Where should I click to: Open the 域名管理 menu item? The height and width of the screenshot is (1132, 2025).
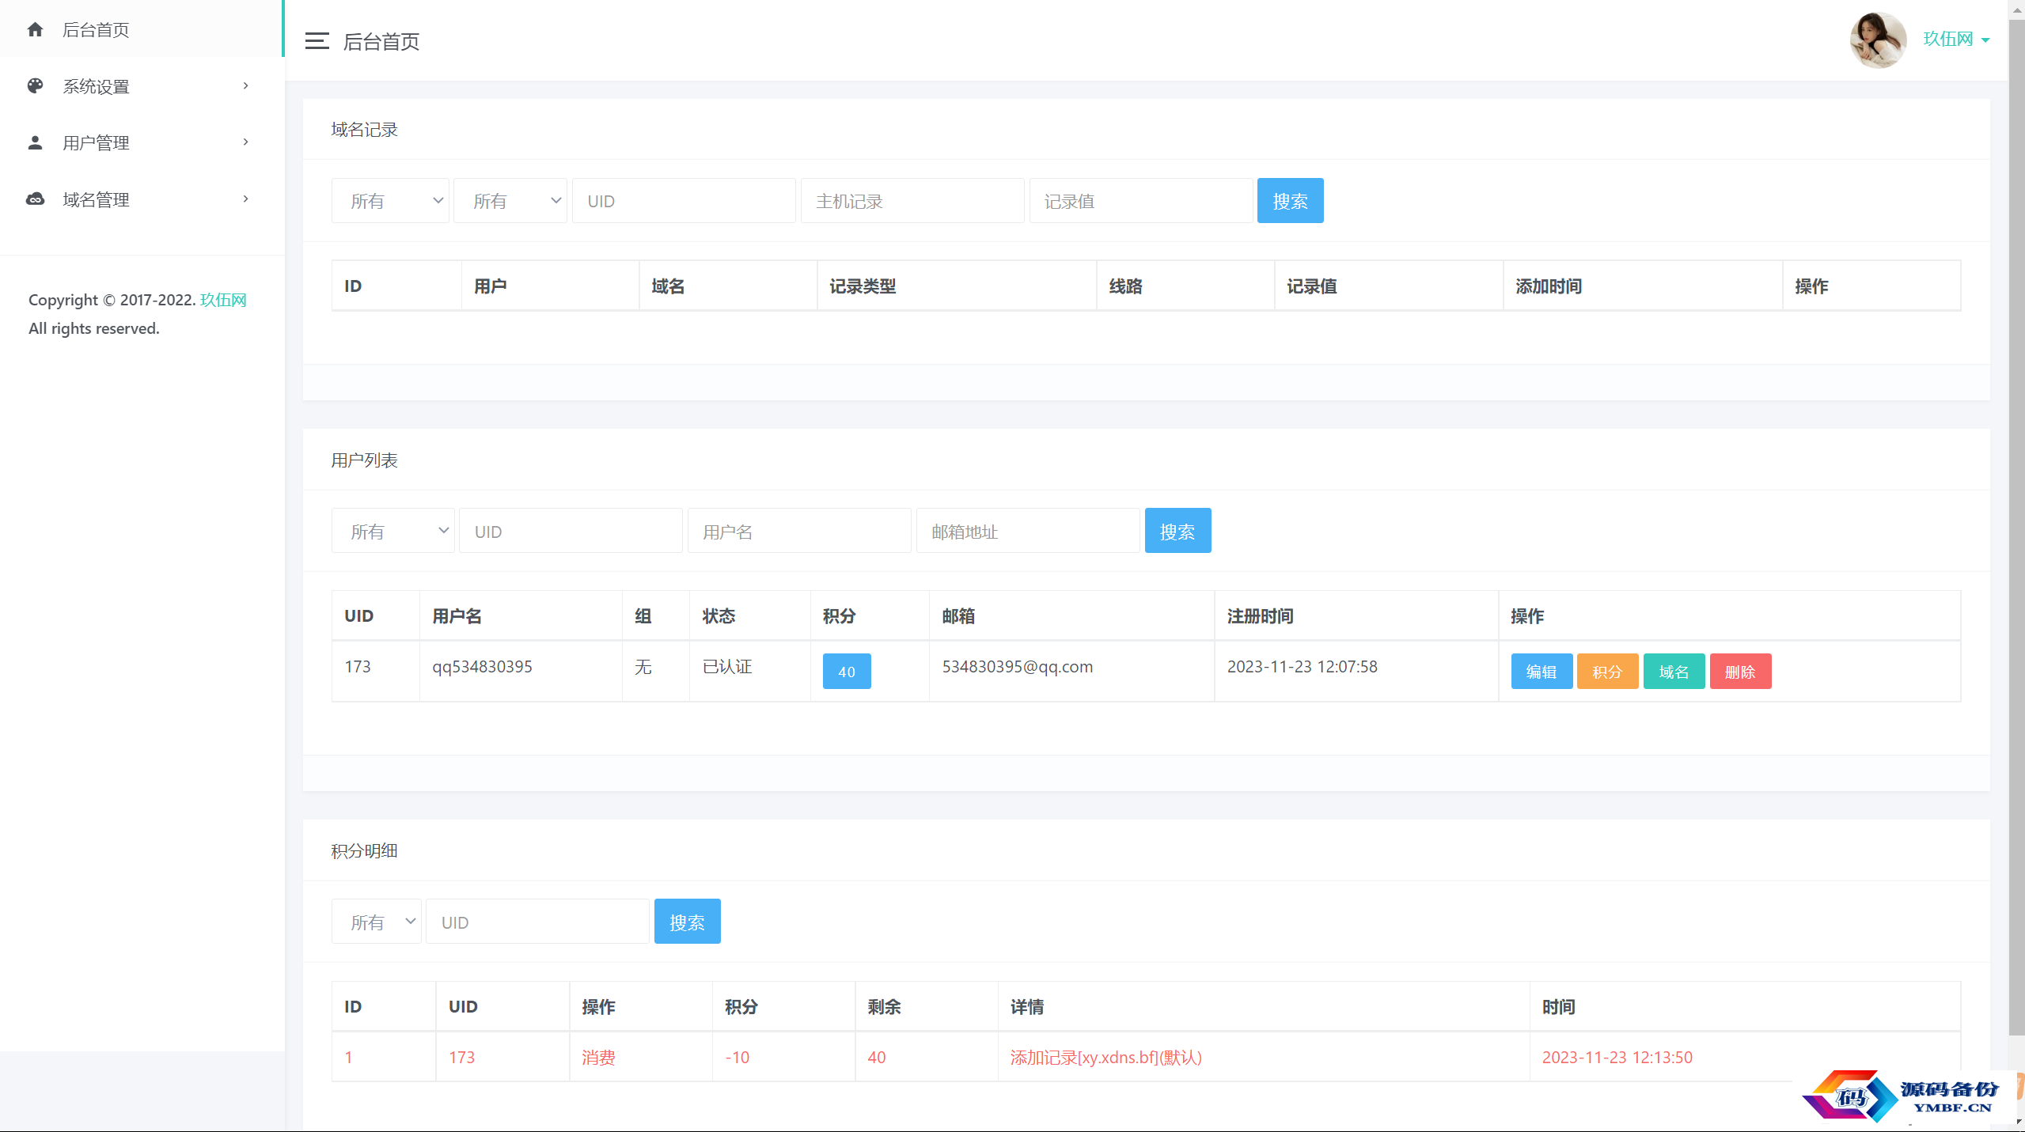(142, 199)
